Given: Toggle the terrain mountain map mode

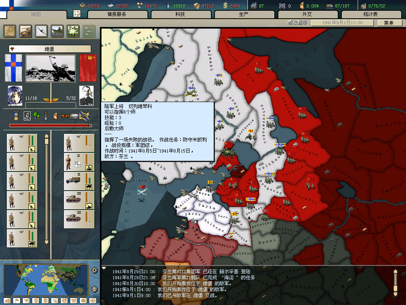Looking at the screenshot, I should (8, 301).
